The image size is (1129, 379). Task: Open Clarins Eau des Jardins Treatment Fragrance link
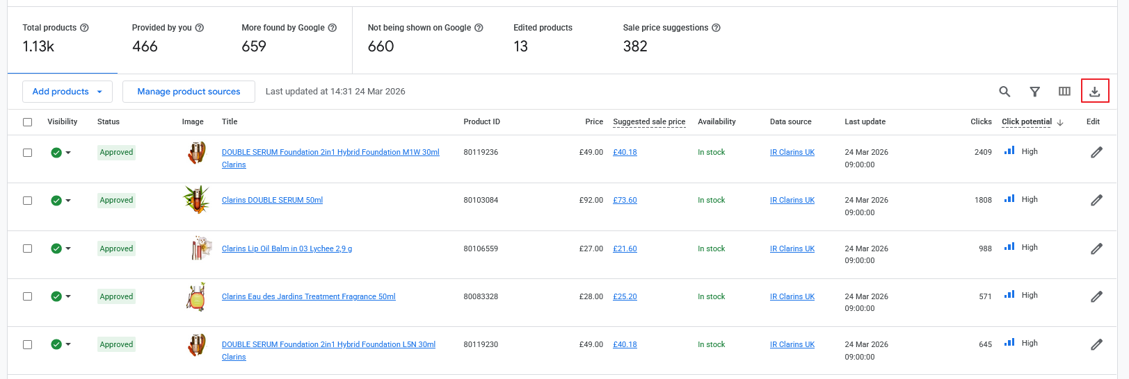308,296
